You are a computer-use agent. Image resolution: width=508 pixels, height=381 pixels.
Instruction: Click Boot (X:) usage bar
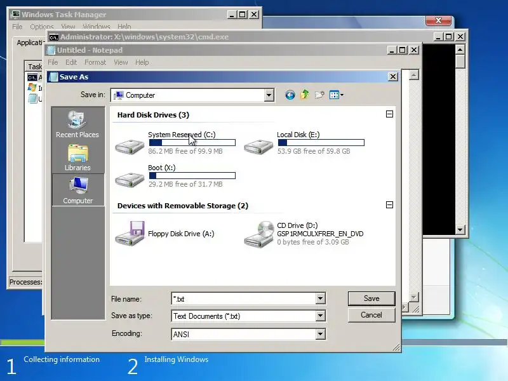[x=192, y=176]
